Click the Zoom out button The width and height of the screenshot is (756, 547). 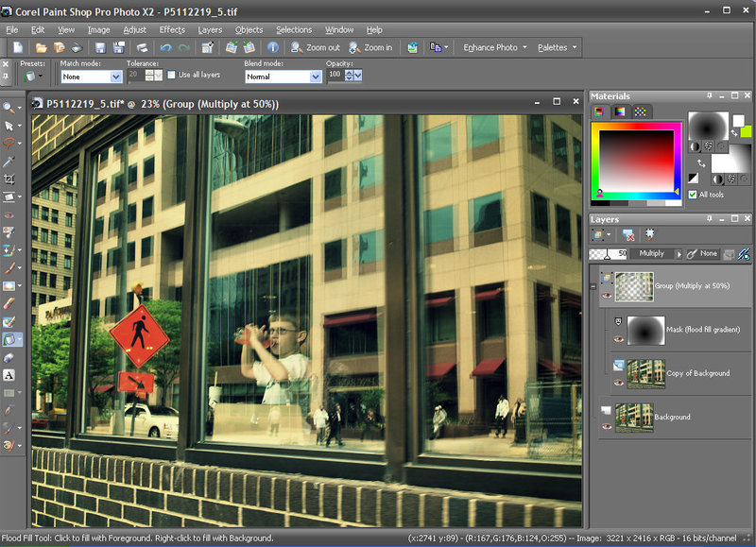click(316, 47)
